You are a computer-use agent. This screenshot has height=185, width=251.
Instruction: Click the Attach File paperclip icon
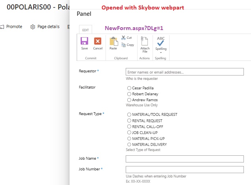tap(145, 41)
